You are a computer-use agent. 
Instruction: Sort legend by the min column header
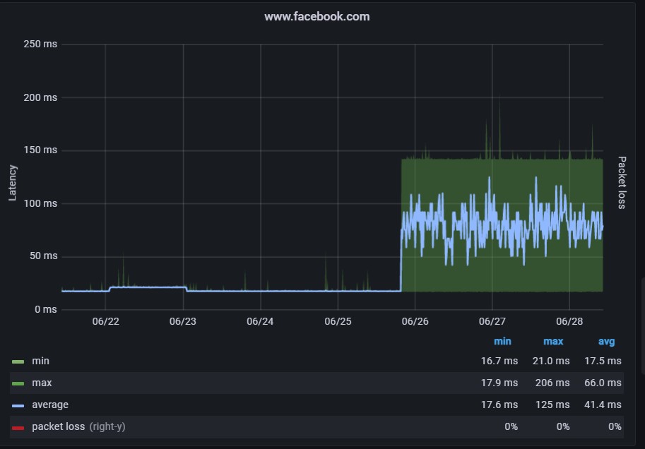[502, 341]
